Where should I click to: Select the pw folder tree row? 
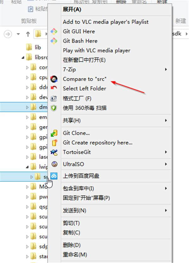point(24,197)
